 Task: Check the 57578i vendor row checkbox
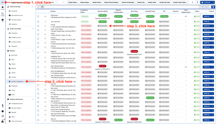(x=38, y=26)
